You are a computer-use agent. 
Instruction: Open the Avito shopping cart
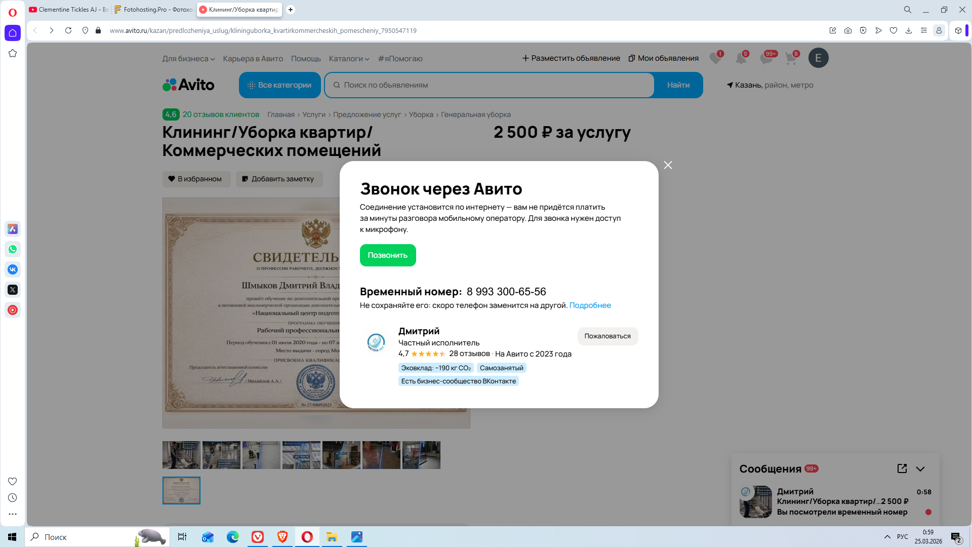[x=791, y=58]
